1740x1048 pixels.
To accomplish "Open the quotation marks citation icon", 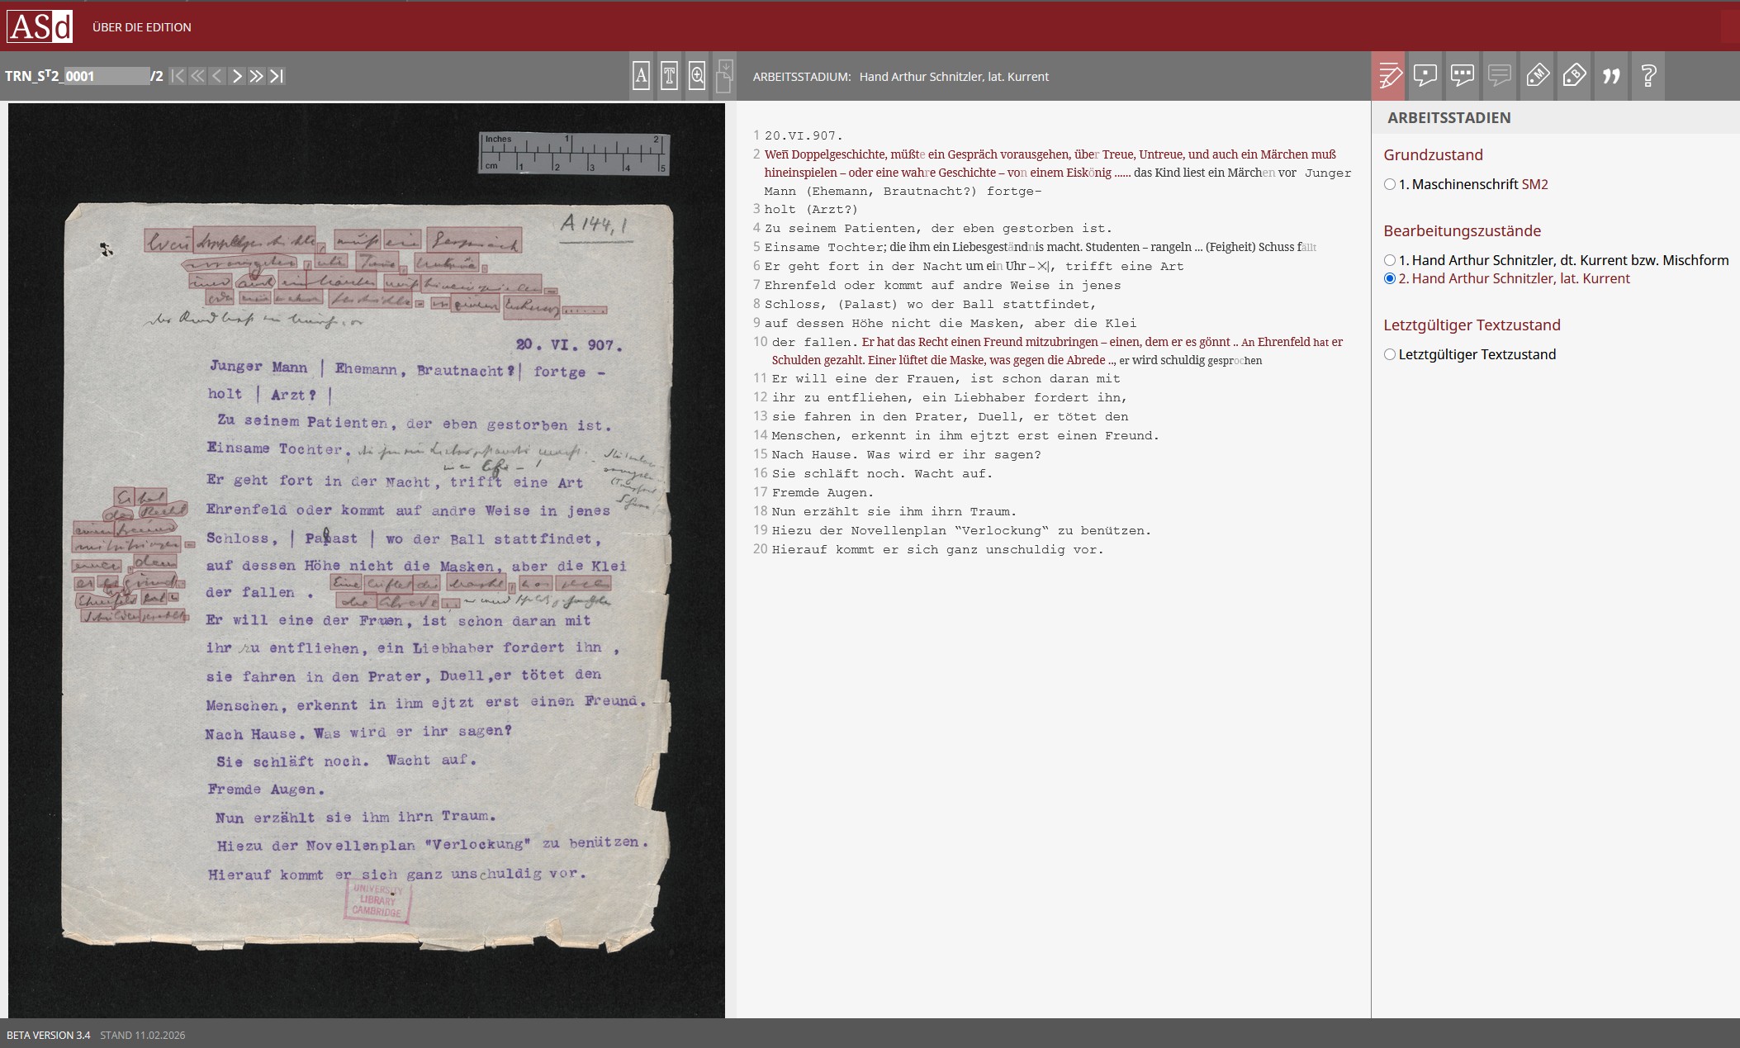I will [1611, 76].
